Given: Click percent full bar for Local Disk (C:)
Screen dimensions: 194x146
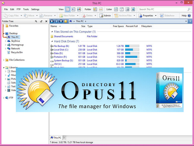Looking at the screenshot, I should click(132, 50).
